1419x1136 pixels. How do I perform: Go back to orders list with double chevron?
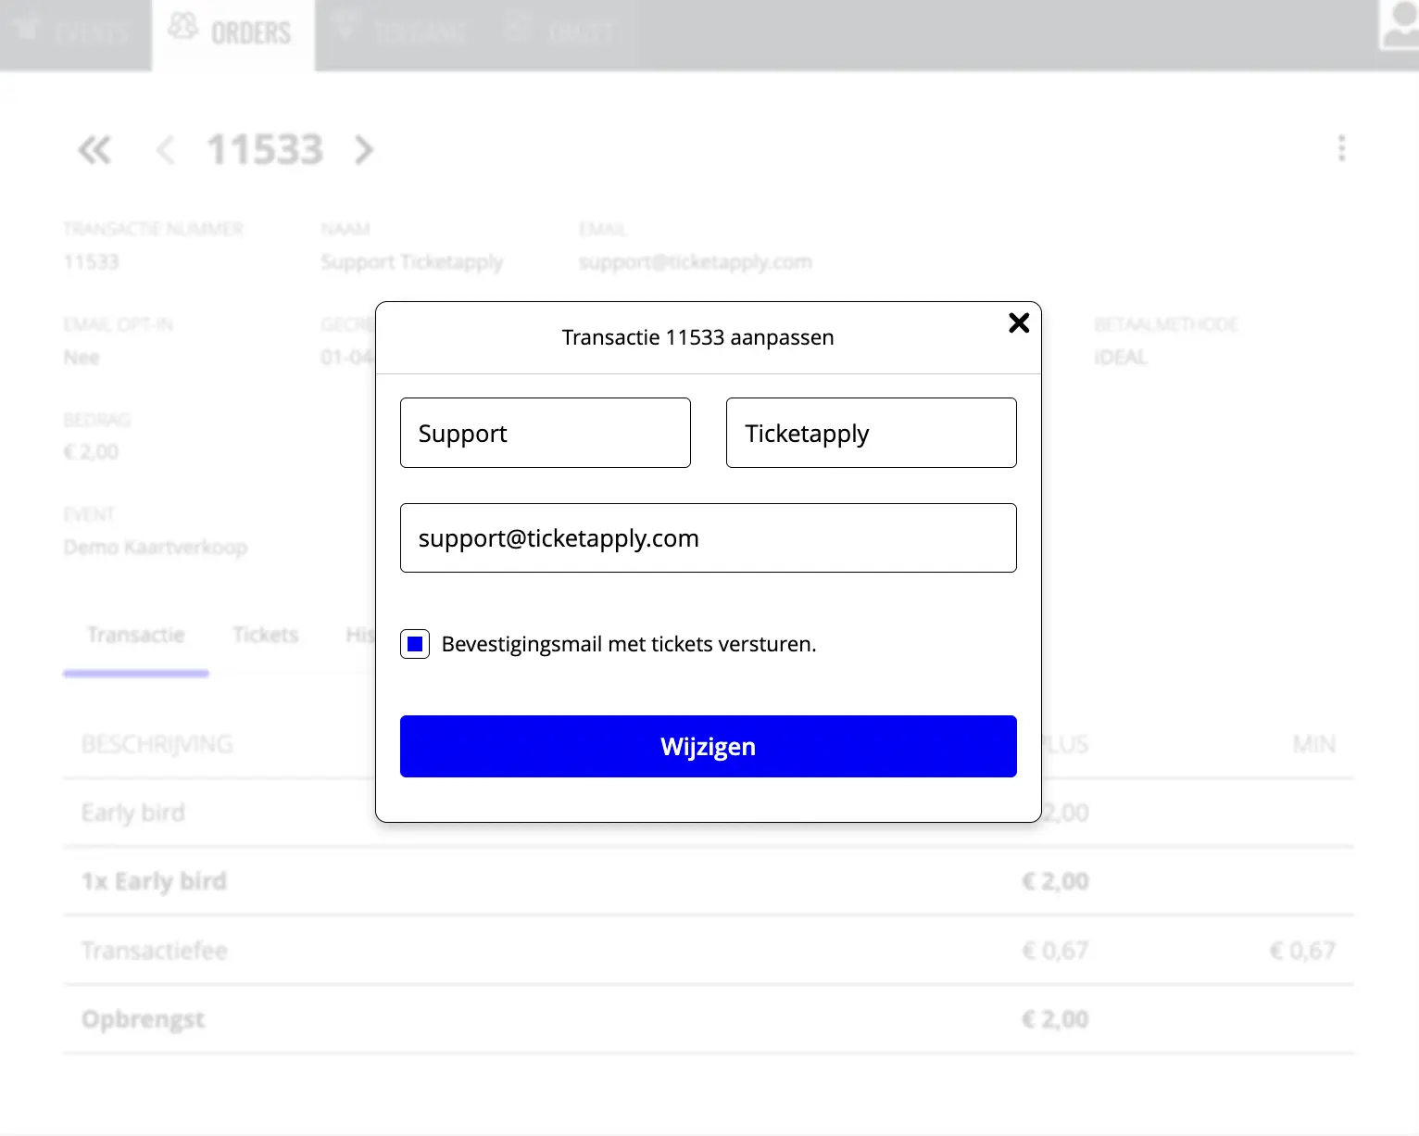click(94, 150)
